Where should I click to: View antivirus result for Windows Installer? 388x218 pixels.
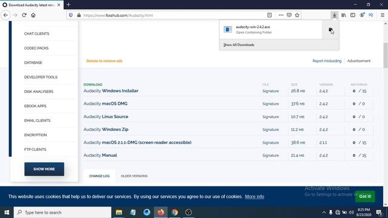tap(360, 91)
